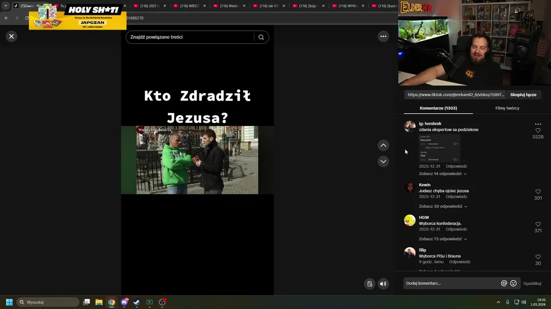
Task: Reply to HGW's comment via 'Odpowiedz'
Action: [x=456, y=230]
